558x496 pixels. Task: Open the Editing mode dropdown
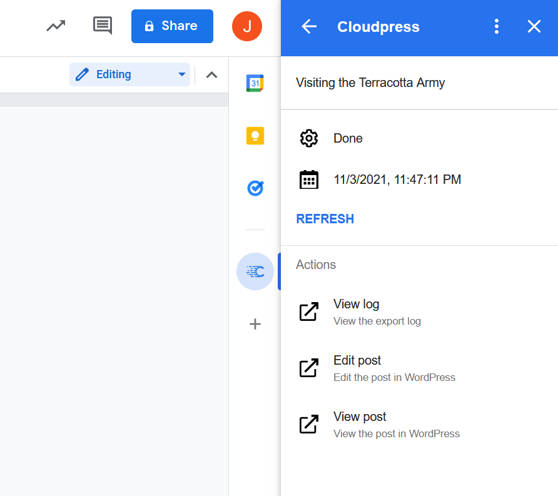[x=129, y=74]
